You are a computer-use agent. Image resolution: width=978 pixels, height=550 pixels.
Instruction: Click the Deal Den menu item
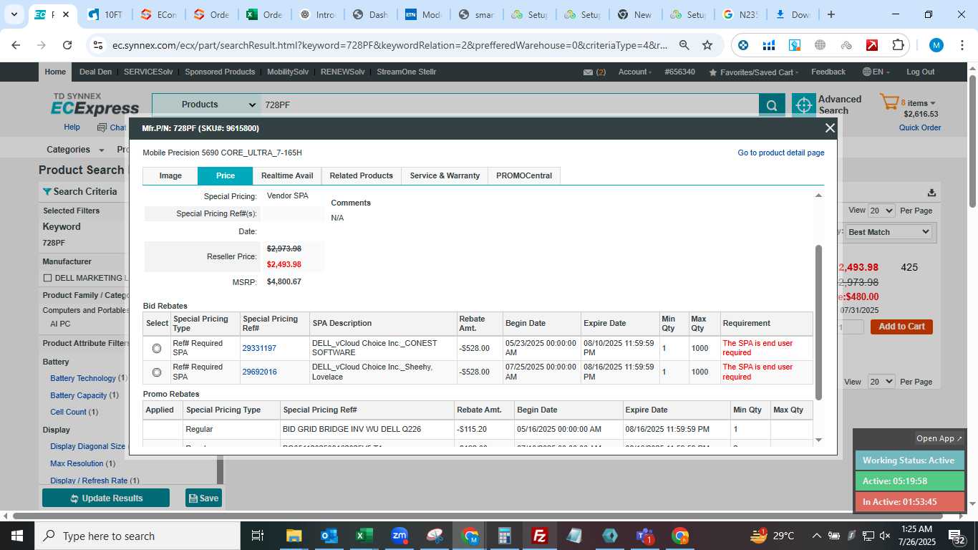[95, 72]
